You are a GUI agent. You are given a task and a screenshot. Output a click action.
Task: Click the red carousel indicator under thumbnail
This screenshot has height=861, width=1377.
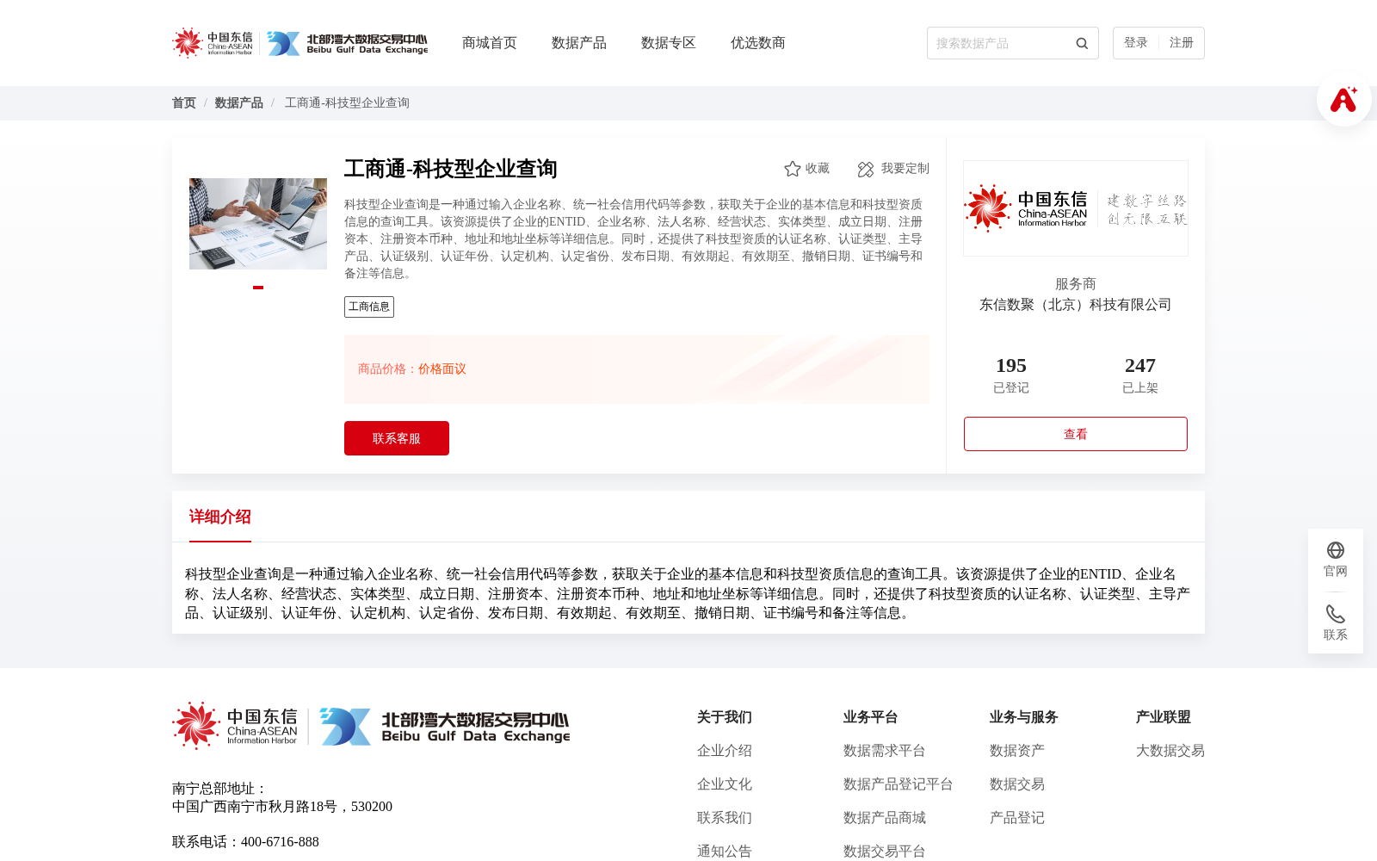258,288
